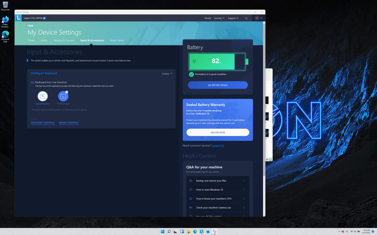Open Firefox Developer desktop shortcut
Viewport: 377px width, 235px height.
point(5,22)
